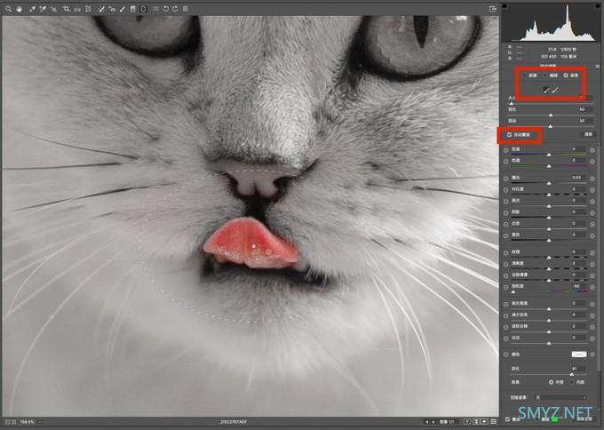Increase 曝光 with its plus icon
The image size is (604, 430).
[592, 179]
